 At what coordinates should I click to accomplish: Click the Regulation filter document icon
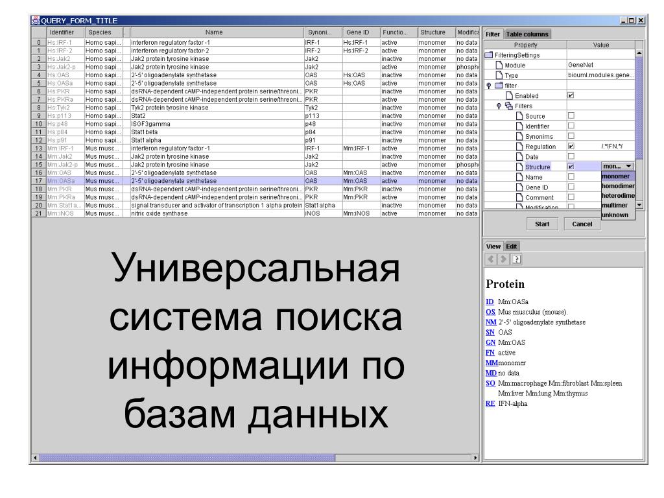pyautogui.click(x=519, y=146)
